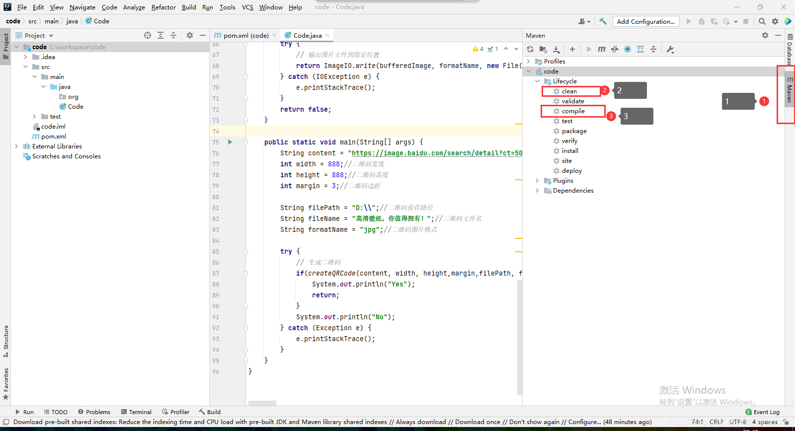795x431 pixels.
Task: Click editor horizontal scrollbar
Action: [262, 403]
